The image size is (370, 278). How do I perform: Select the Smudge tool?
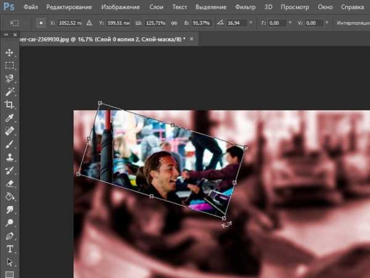click(x=9, y=210)
